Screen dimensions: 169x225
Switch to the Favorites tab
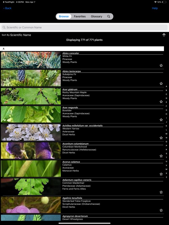coord(80,16)
